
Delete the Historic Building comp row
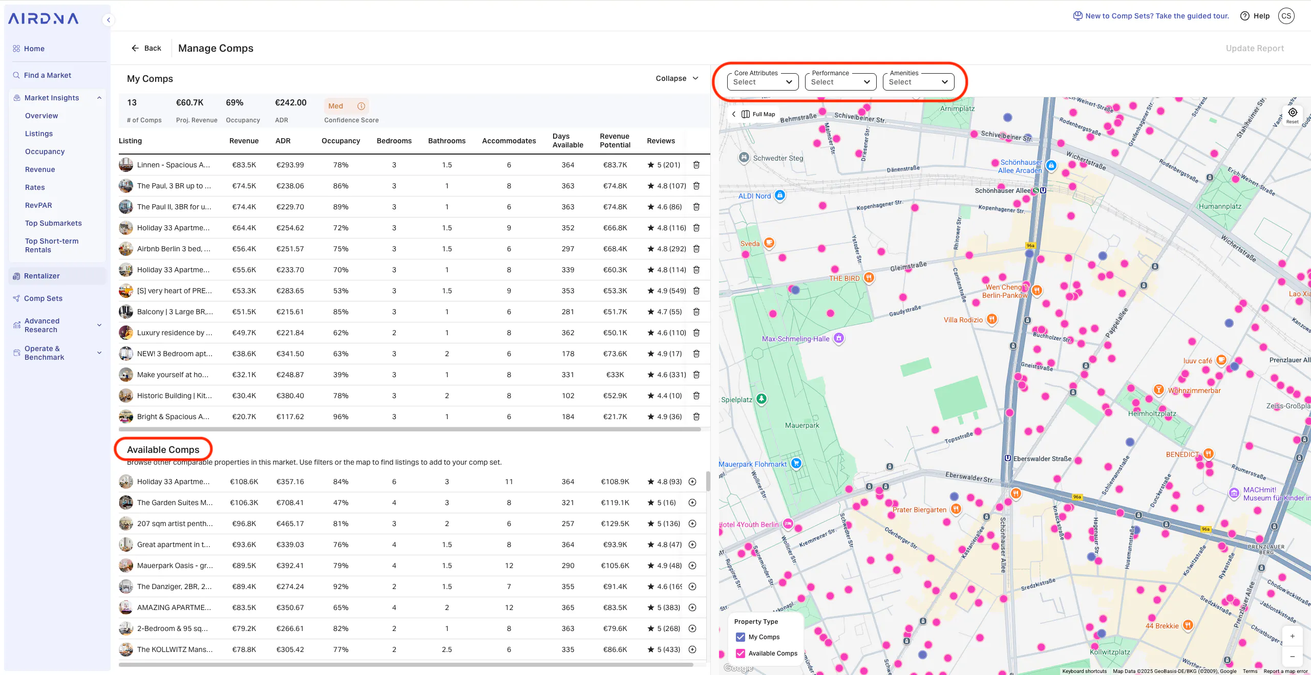pyautogui.click(x=696, y=396)
